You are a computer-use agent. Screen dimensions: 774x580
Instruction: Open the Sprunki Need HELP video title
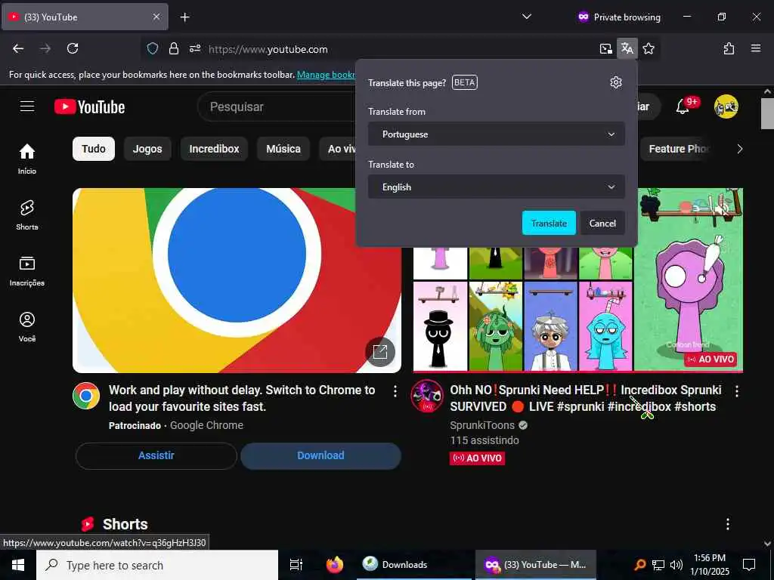coord(586,398)
